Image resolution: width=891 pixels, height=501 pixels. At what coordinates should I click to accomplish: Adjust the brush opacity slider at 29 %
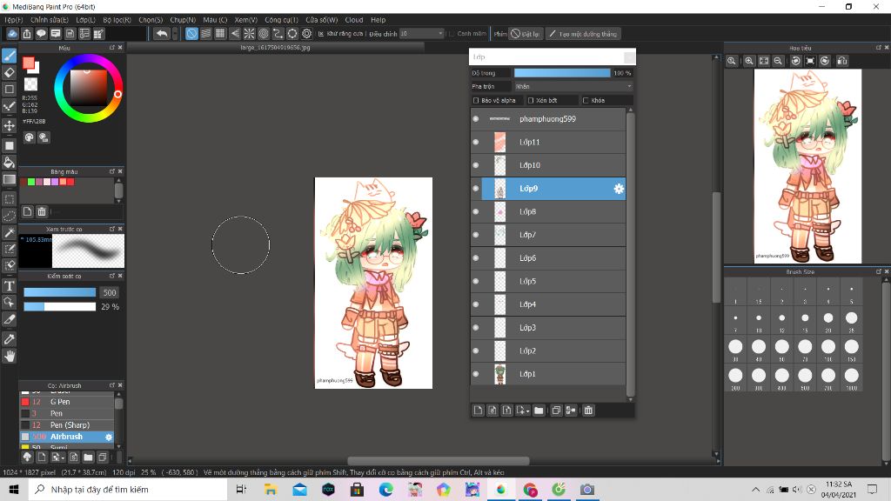pos(60,307)
